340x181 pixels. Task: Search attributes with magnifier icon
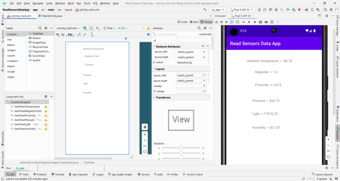click(199, 28)
